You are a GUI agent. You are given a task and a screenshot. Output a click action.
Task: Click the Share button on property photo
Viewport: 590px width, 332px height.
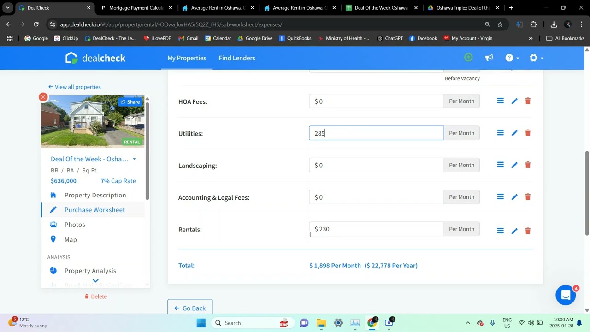click(130, 102)
